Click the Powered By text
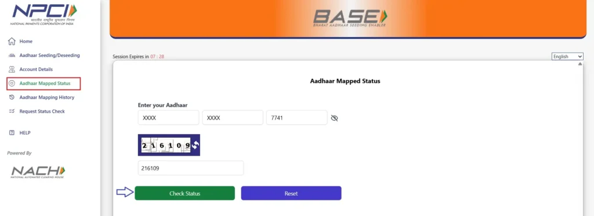Viewport: 594px width, 216px height. pyautogui.click(x=19, y=153)
